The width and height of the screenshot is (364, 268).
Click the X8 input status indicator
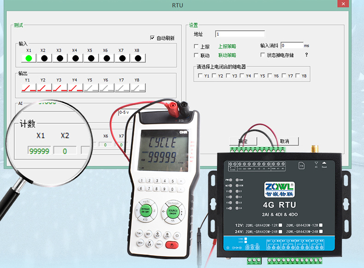pyautogui.click(x=138, y=58)
